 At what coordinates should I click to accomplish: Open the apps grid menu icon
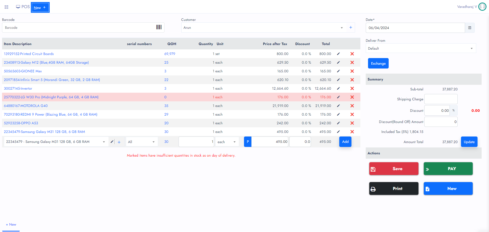point(6,7)
